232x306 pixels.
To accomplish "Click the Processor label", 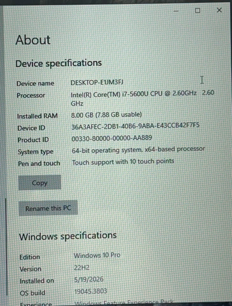I will (x=31, y=95).
